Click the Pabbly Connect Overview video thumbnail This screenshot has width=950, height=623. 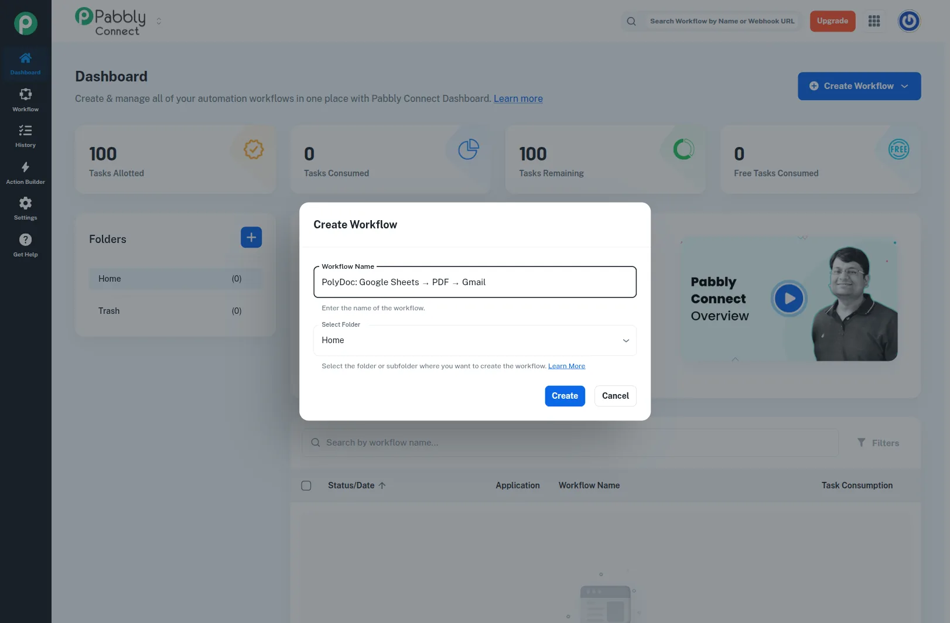click(789, 299)
